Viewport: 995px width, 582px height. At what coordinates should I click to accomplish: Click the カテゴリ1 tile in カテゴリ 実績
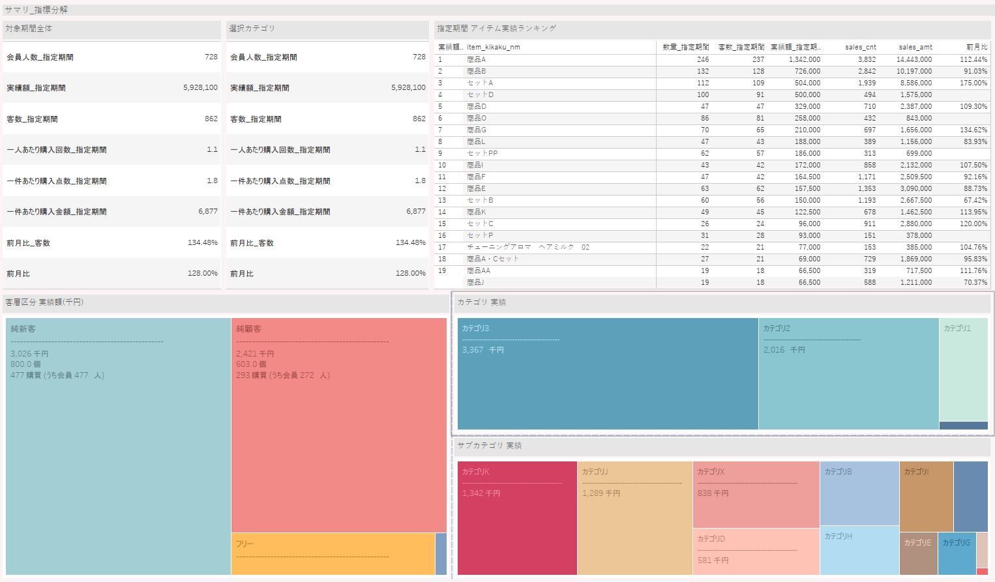tap(964, 370)
